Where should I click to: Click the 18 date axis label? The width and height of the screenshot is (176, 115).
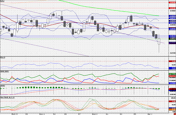121,114
